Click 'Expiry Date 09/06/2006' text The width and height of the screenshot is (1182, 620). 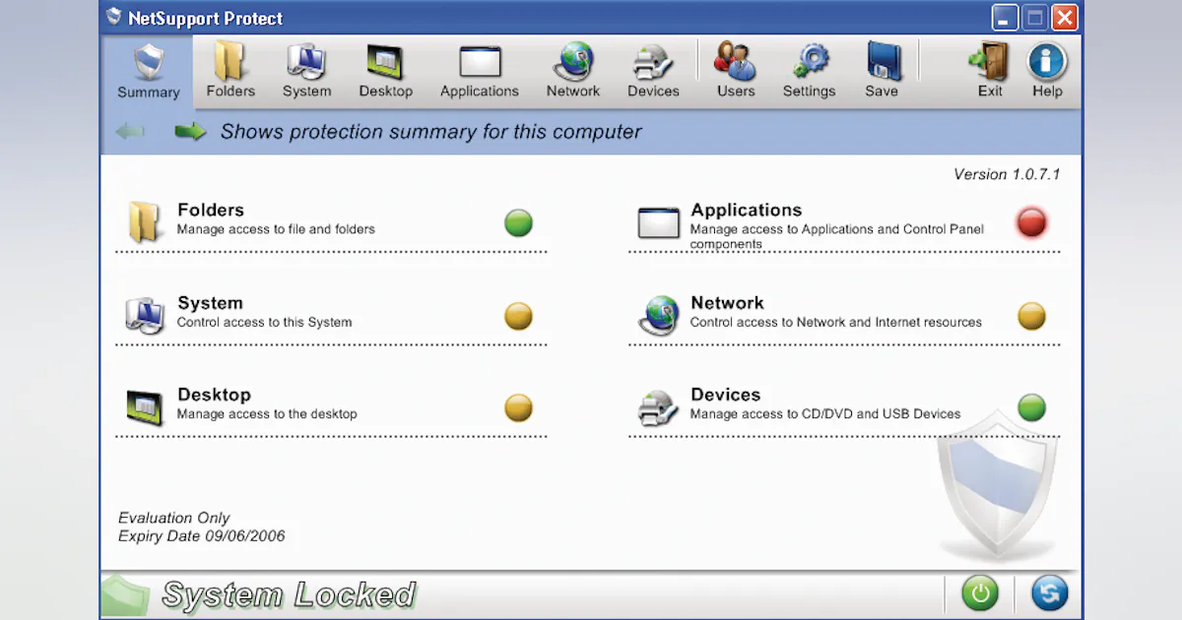[202, 536]
